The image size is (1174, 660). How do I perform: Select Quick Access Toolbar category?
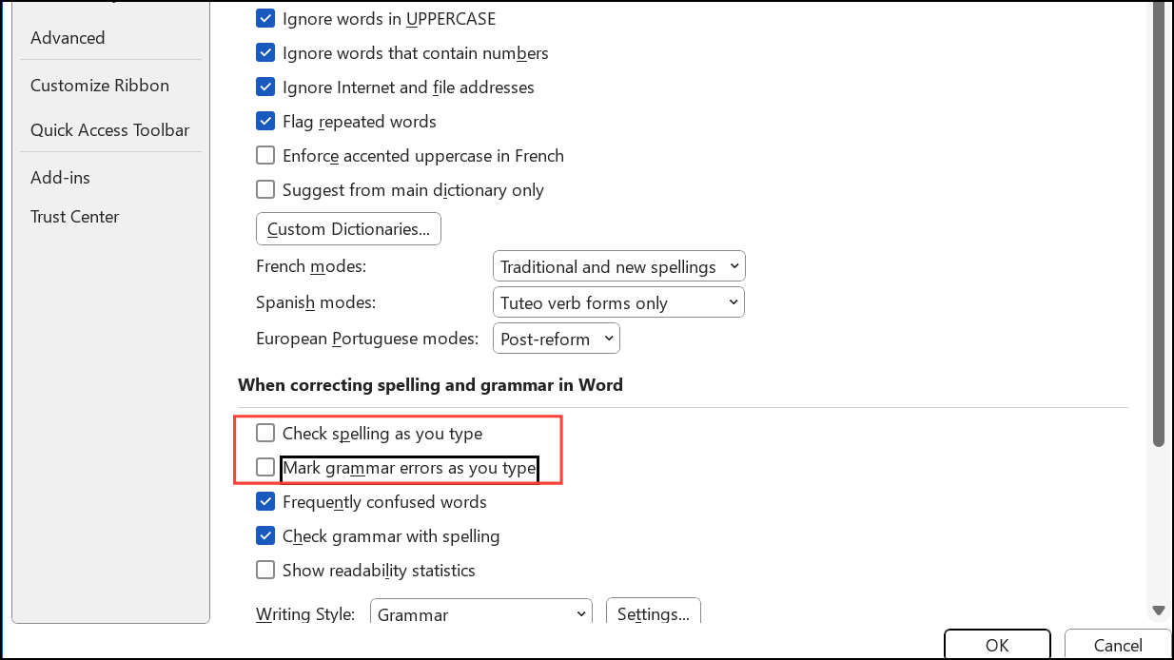coord(110,129)
